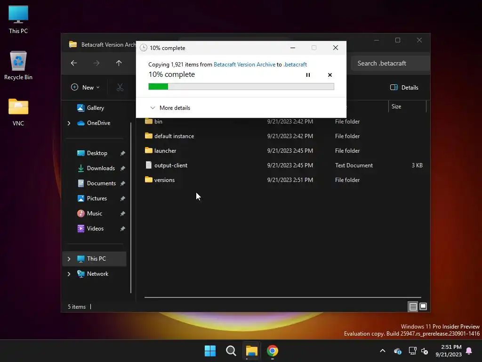
Task: Open the clock and date flyout
Action: (449, 351)
